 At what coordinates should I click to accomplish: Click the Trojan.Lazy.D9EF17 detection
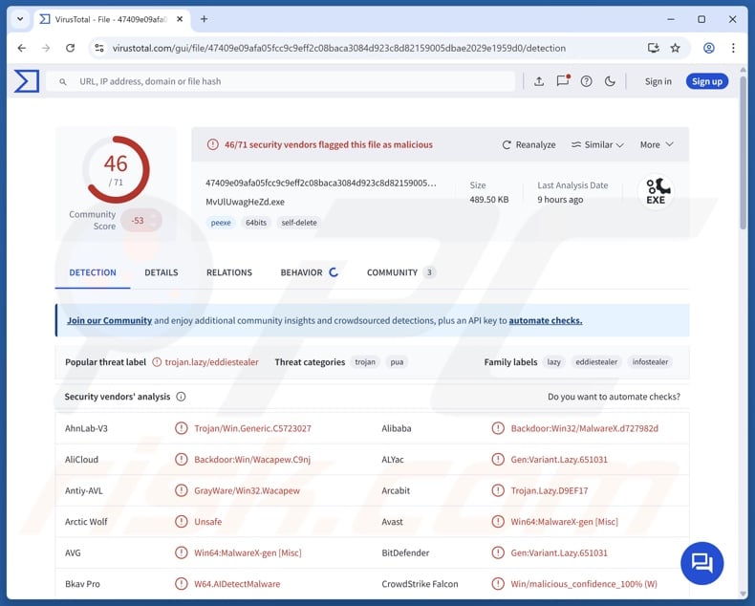[550, 490]
